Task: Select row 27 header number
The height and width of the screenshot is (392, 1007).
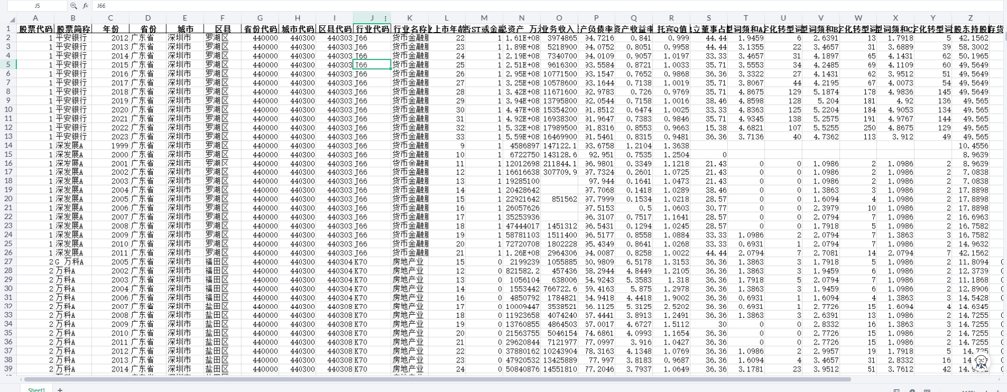Action: (x=8, y=262)
